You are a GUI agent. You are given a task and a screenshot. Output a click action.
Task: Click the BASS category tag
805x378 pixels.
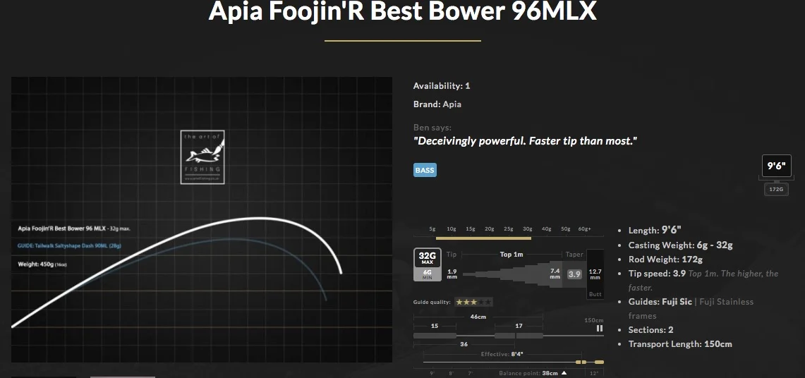pyautogui.click(x=425, y=170)
